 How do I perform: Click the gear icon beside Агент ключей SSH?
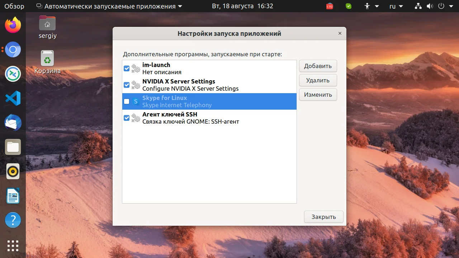coord(136,118)
